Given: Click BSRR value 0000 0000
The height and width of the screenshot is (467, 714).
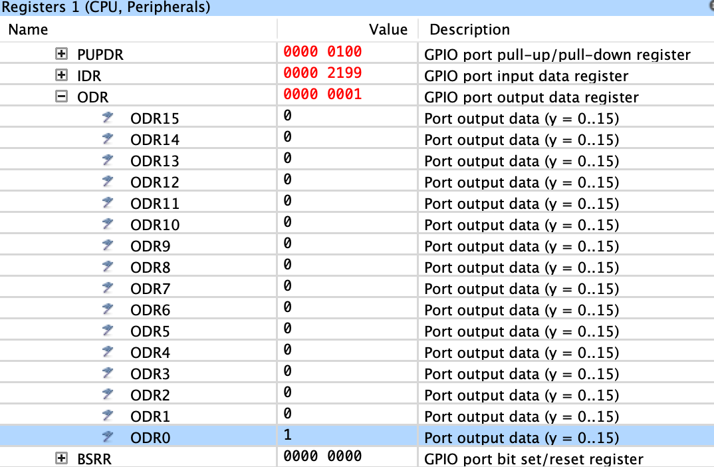Looking at the screenshot, I should (322, 456).
